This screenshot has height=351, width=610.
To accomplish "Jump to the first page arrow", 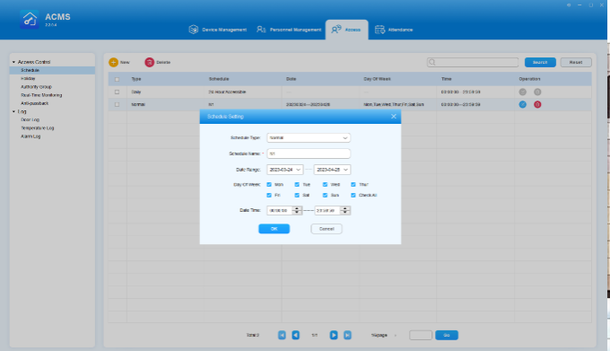I will (x=282, y=335).
